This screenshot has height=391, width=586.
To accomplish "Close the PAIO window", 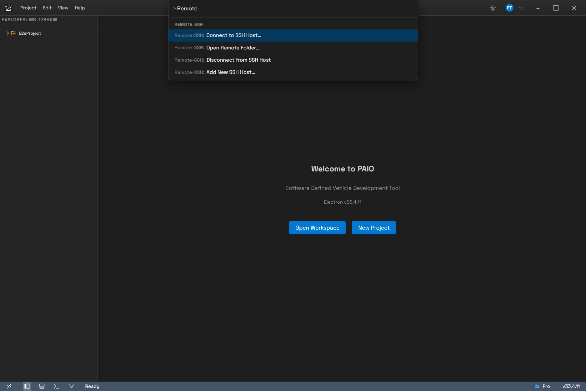I will click(x=574, y=8).
